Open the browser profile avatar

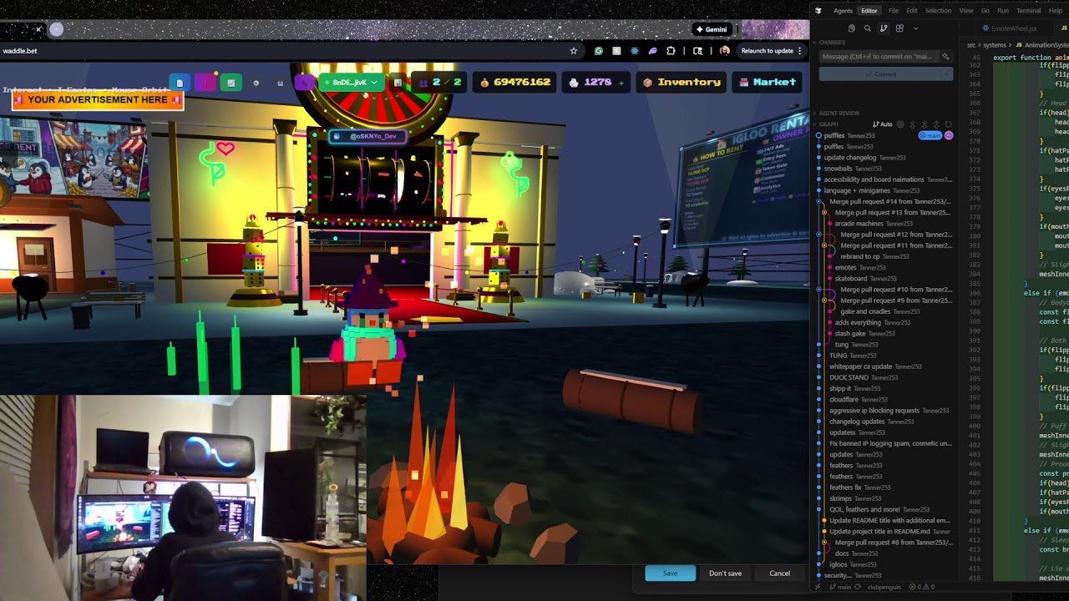click(725, 51)
